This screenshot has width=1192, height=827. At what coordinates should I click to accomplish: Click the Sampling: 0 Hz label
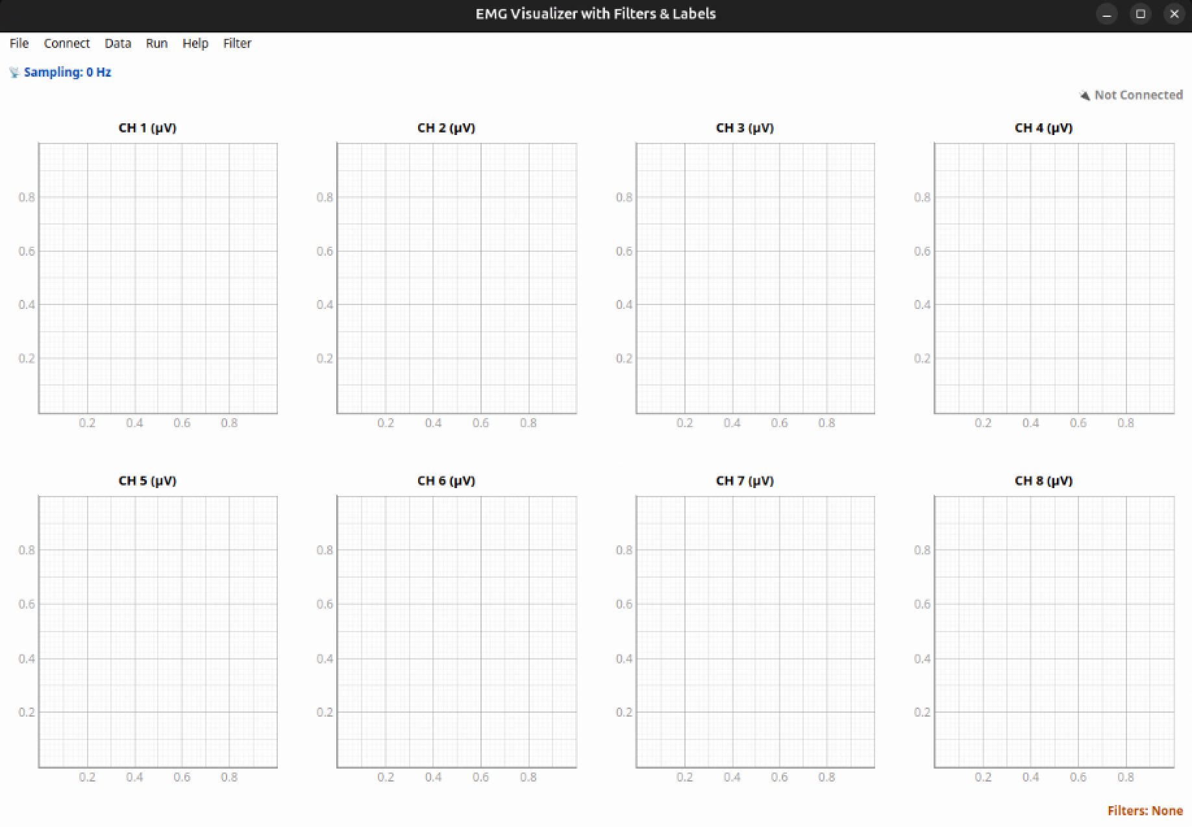68,72
